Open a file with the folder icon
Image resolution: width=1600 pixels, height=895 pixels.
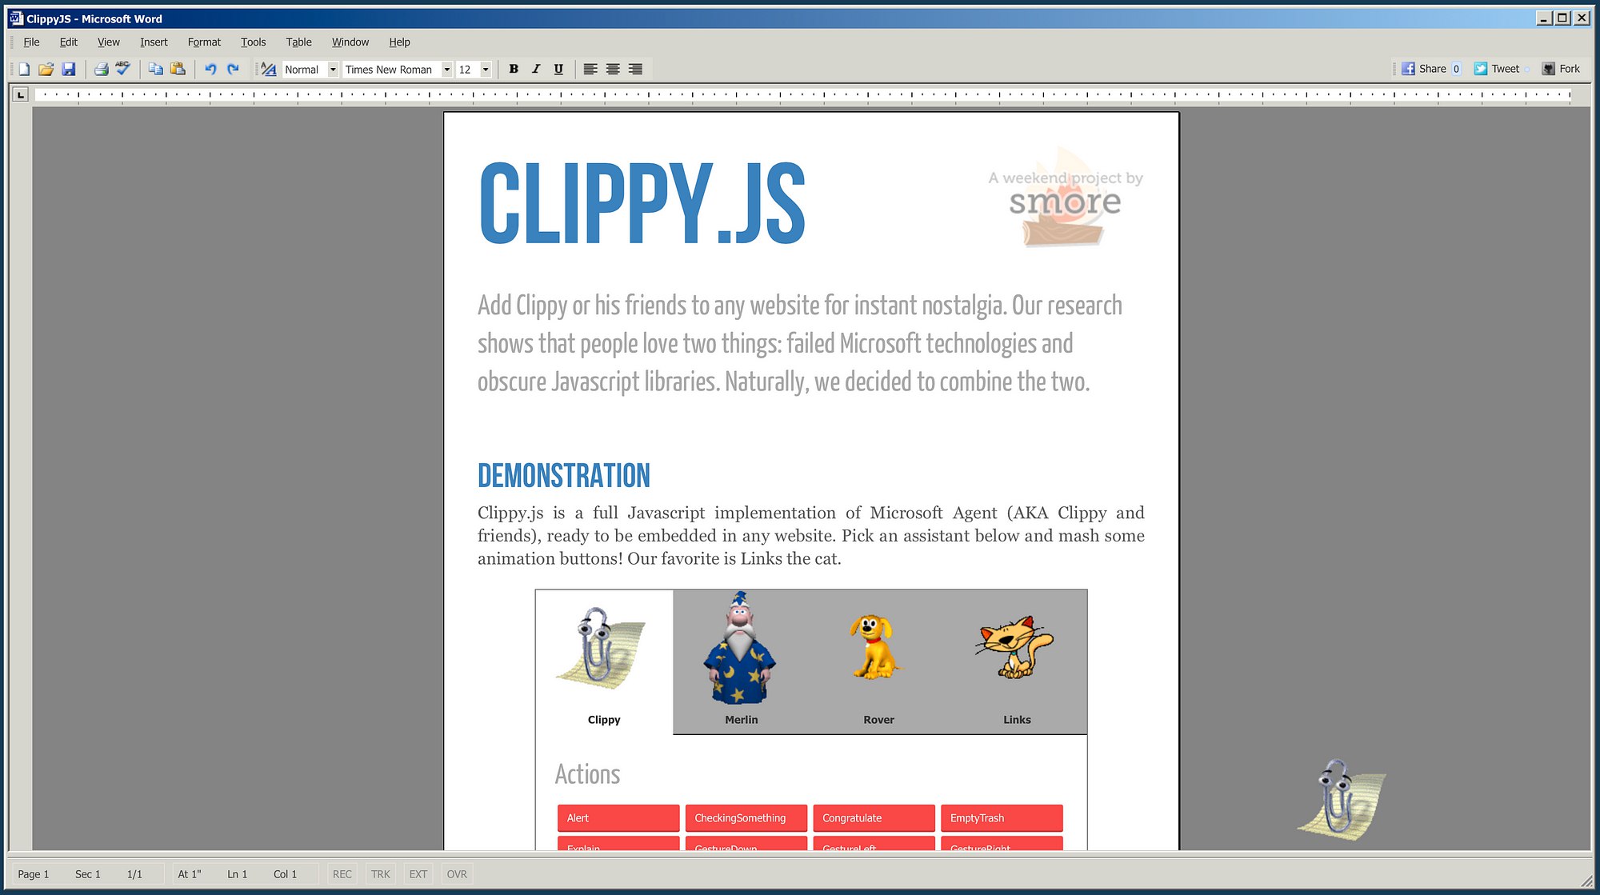[46, 70]
